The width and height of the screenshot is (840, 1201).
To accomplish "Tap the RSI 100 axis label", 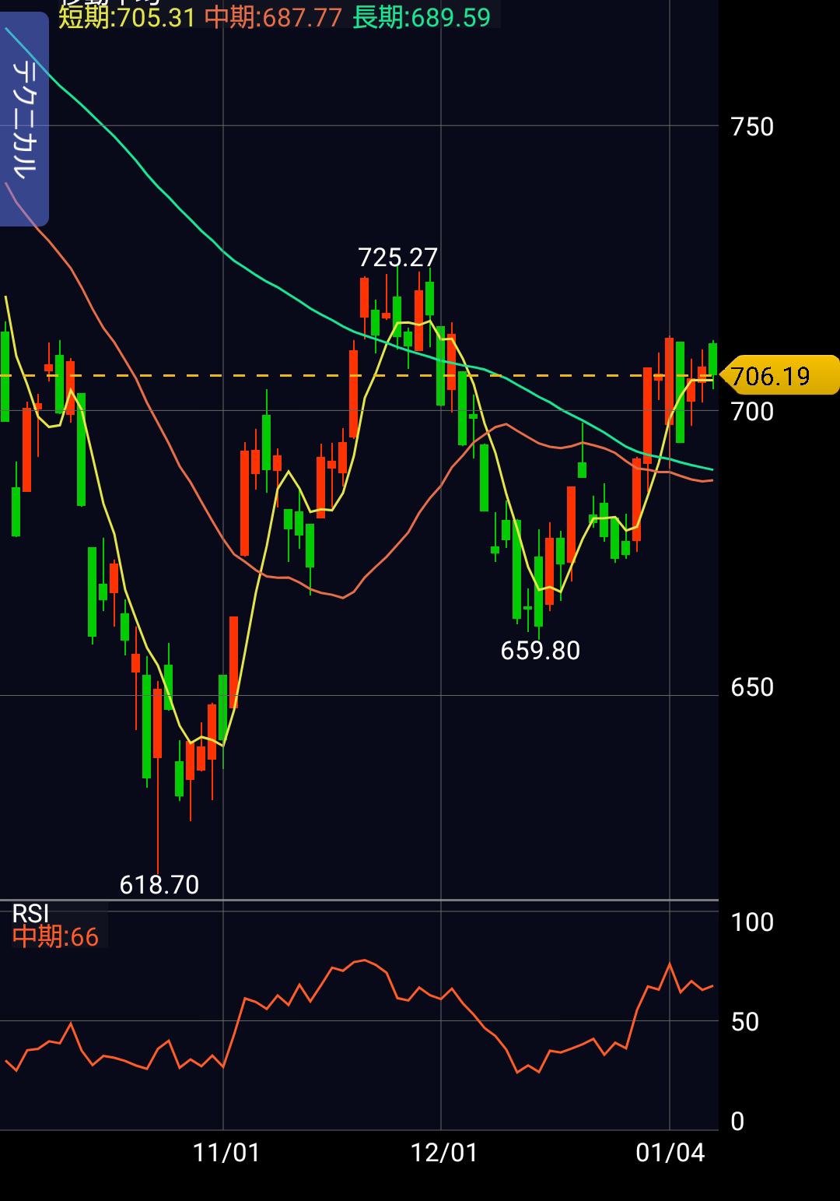I will click(x=752, y=922).
